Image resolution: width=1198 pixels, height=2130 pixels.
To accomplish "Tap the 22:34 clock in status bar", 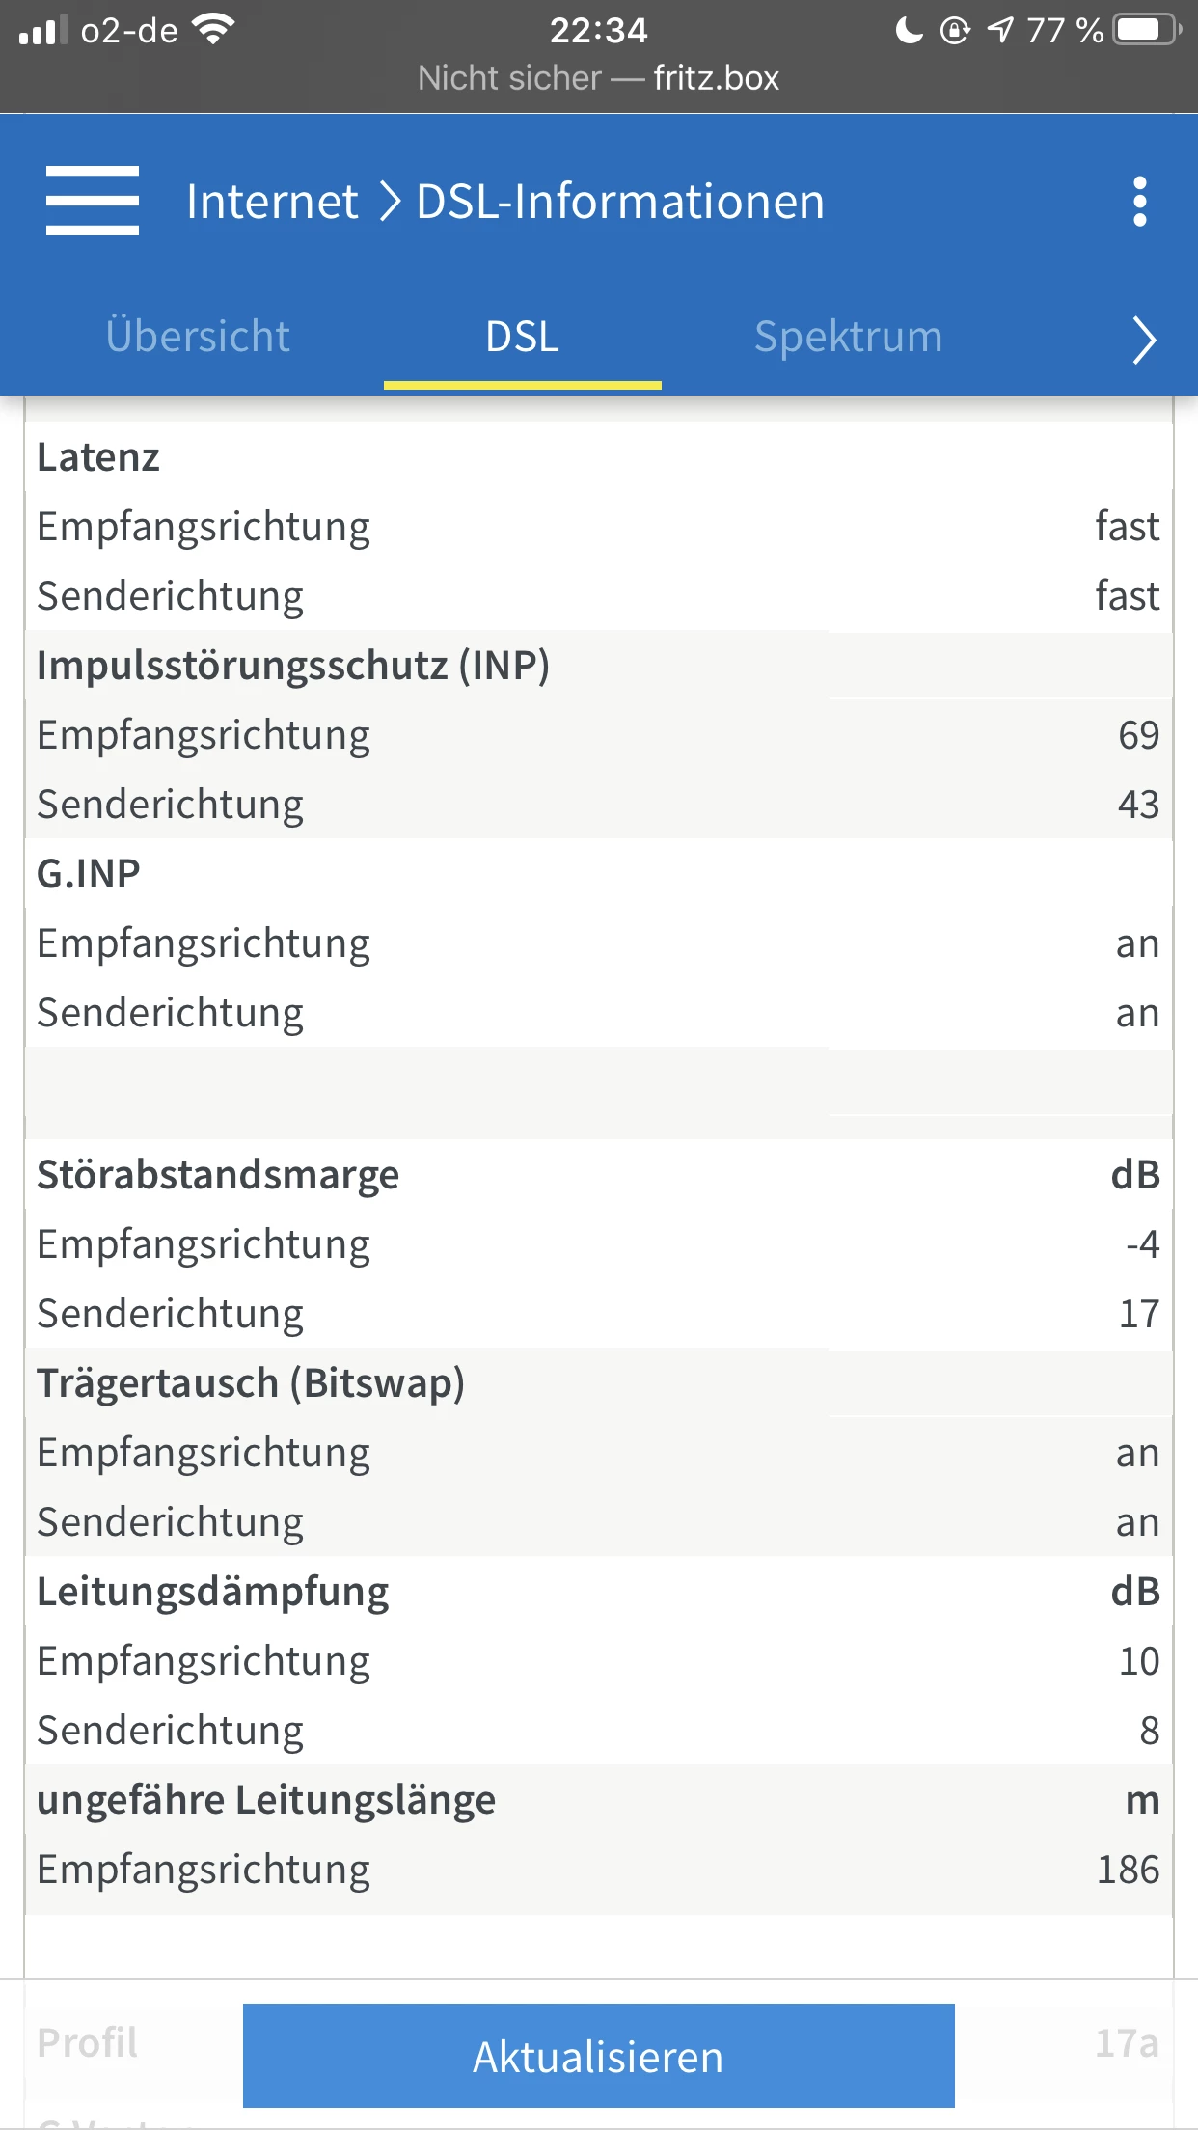I will (598, 31).
